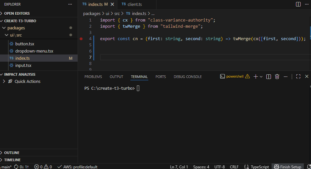This screenshot has height=169, width=311.
Task: Open dropdown-menu.tsx from the file tree
Action: pyautogui.click(x=34, y=51)
